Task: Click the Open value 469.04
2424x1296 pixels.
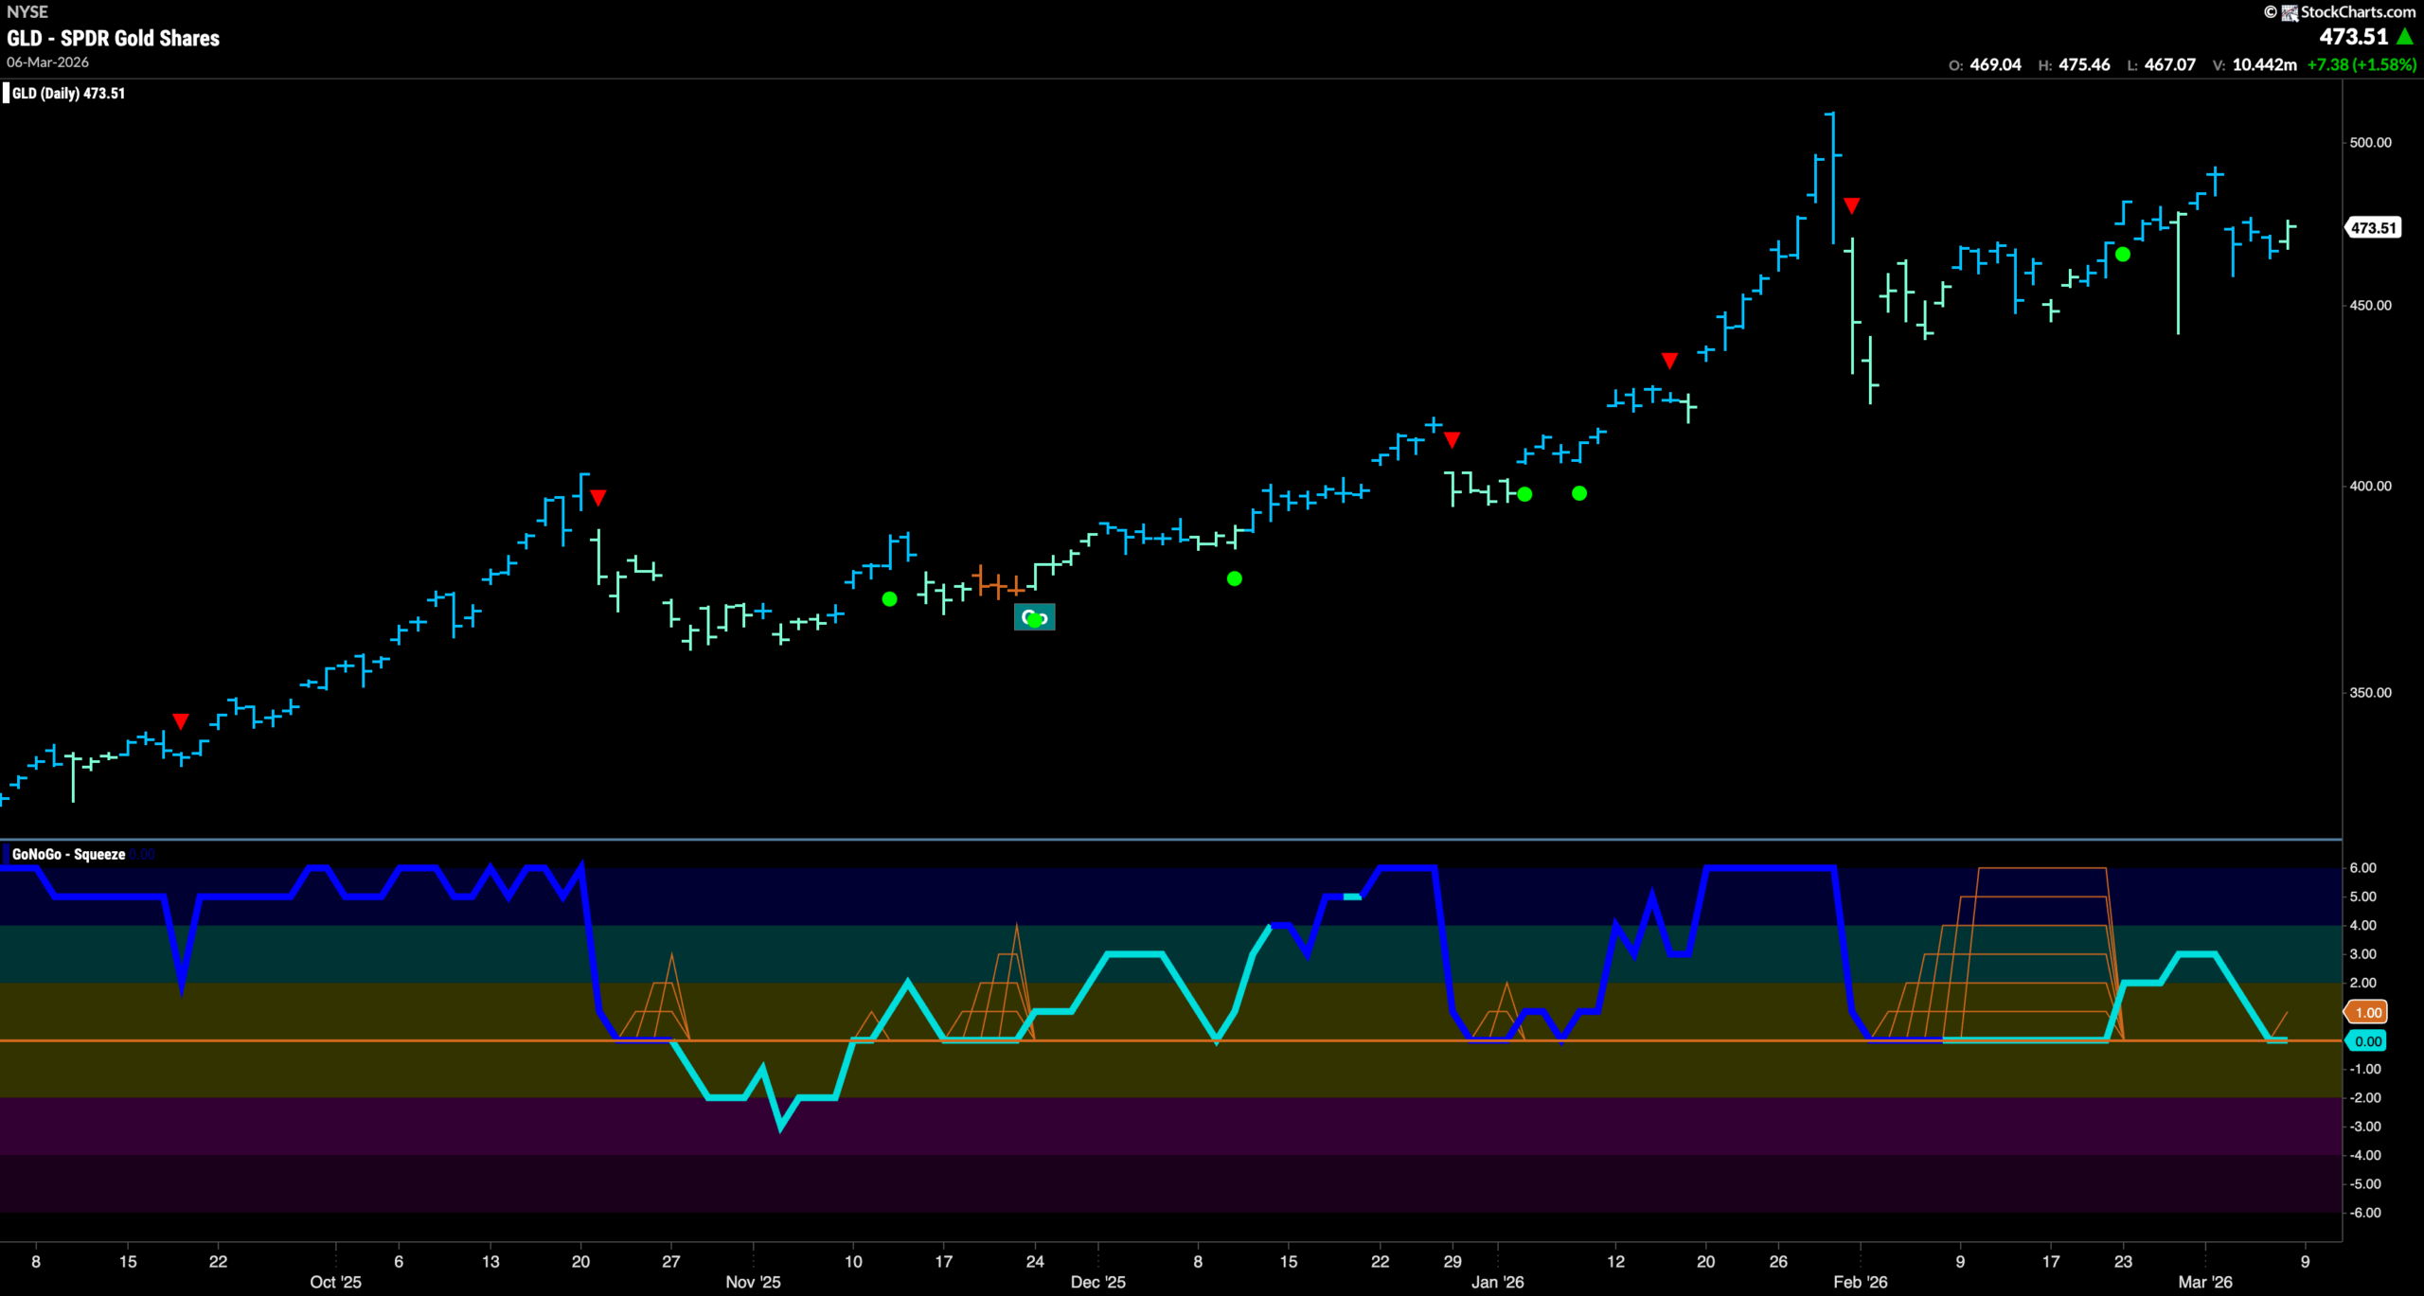Action: (1995, 64)
